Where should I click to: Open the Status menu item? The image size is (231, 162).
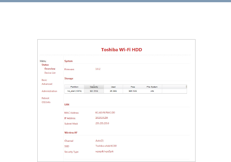click(x=45, y=65)
